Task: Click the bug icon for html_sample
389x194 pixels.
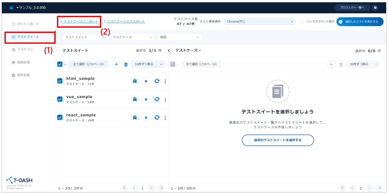Action: click(x=135, y=81)
